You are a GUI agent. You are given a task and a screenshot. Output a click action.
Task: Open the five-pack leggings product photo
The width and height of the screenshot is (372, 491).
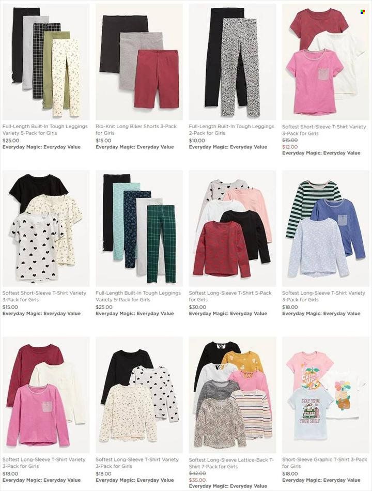click(x=46, y=62)
